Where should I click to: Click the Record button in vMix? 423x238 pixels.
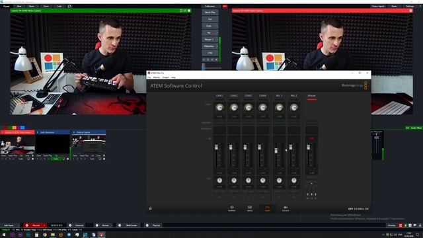pyautogui.click(x=36, y=225)
